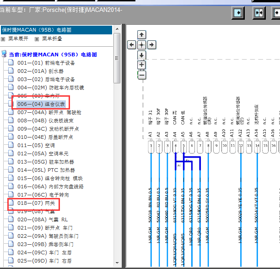
Task: Pan the wiring diagram left
Action: [x=132, y=45]
